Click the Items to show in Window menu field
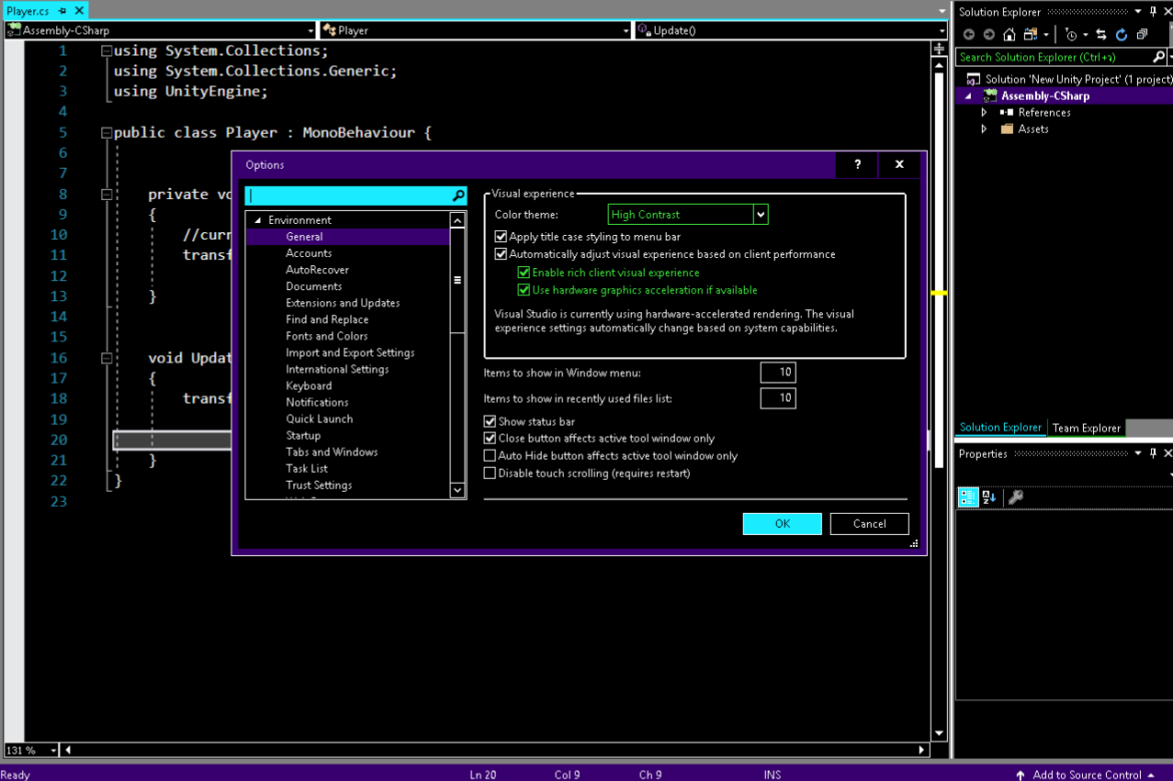This screenshot has height=781, width=1173. pyautogui.click(x=778, y=373)
